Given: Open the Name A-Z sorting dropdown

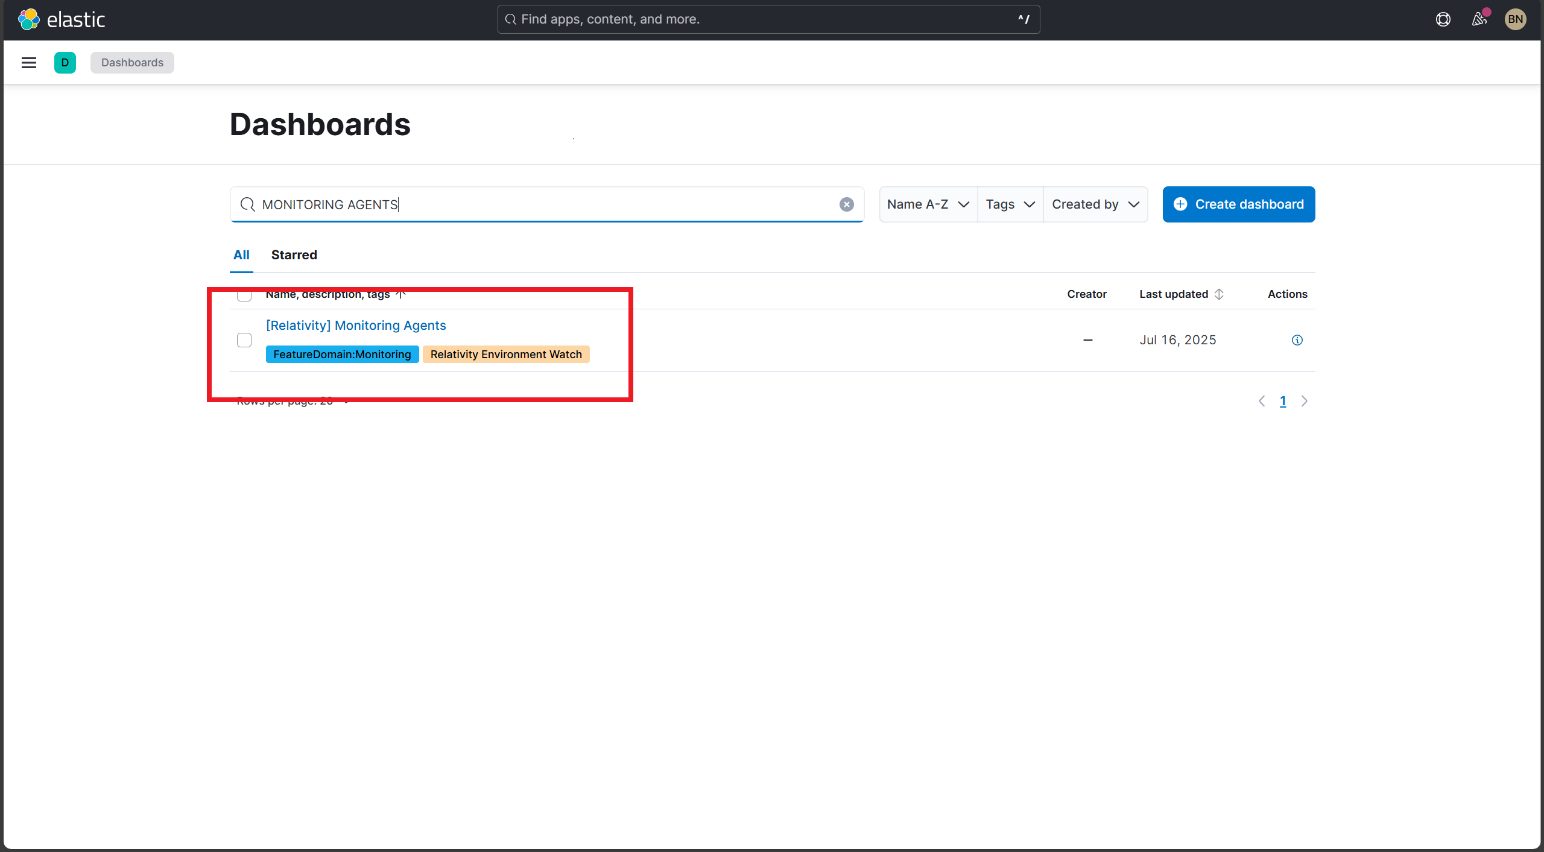Looking at the screenshot, I should click(927, 204).
